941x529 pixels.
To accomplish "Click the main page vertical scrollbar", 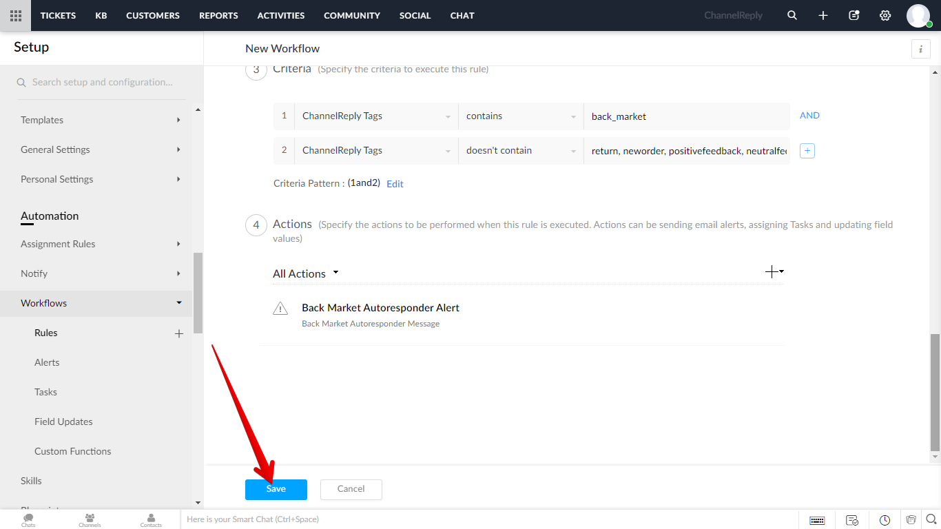I will pyautogui.click(x=935, y=391).
